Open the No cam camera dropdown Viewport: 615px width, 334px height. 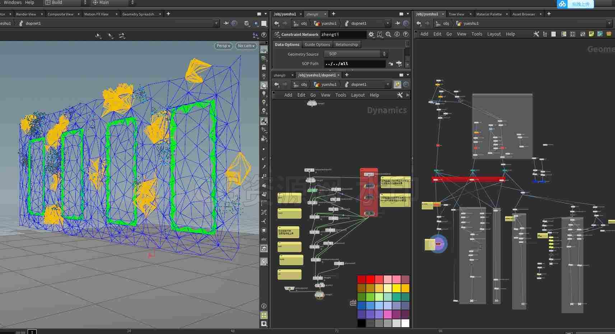click(246, 46)
